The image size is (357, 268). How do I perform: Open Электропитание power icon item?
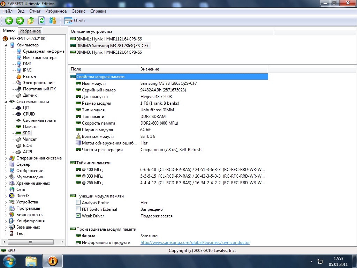point(19,83)
